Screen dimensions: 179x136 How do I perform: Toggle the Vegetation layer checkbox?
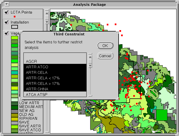tap(7, 33)
